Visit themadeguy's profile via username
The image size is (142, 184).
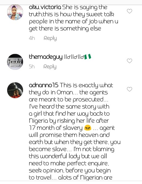tap(46, 57)
